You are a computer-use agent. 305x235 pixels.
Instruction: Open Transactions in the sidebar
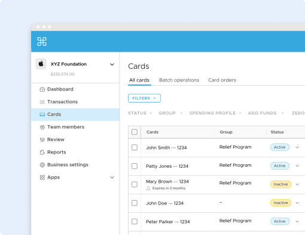point(75,102)
